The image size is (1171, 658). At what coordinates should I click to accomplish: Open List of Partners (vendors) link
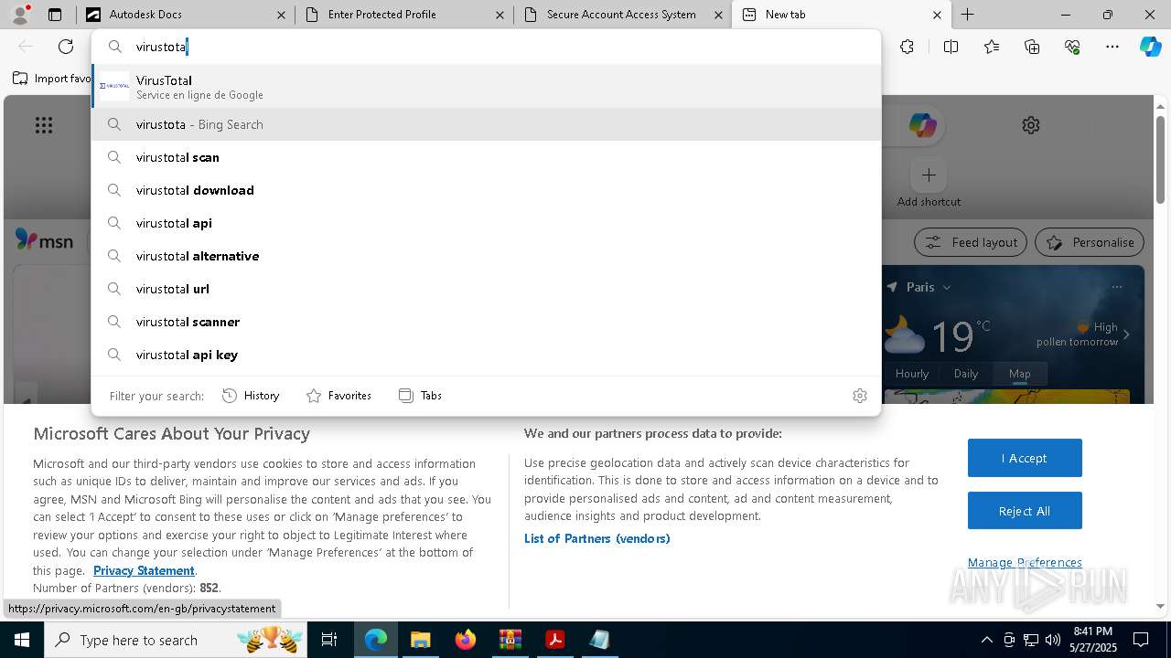597,538
